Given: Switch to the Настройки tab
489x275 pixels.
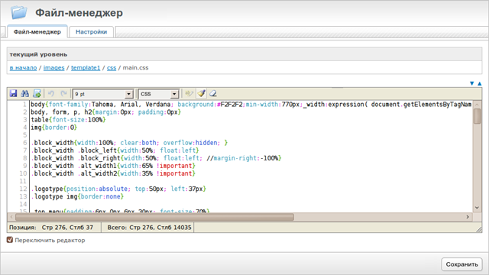Looking at the screenshot, I should point(91,32).
